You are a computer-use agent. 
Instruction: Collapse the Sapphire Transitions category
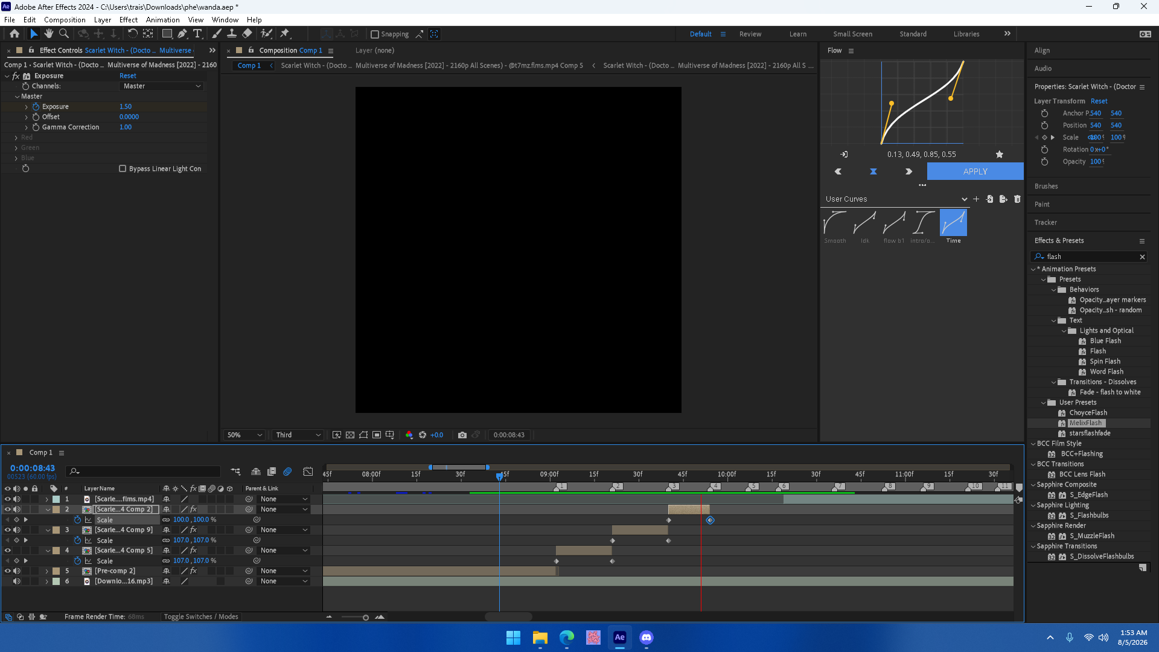click(1033, 546)
